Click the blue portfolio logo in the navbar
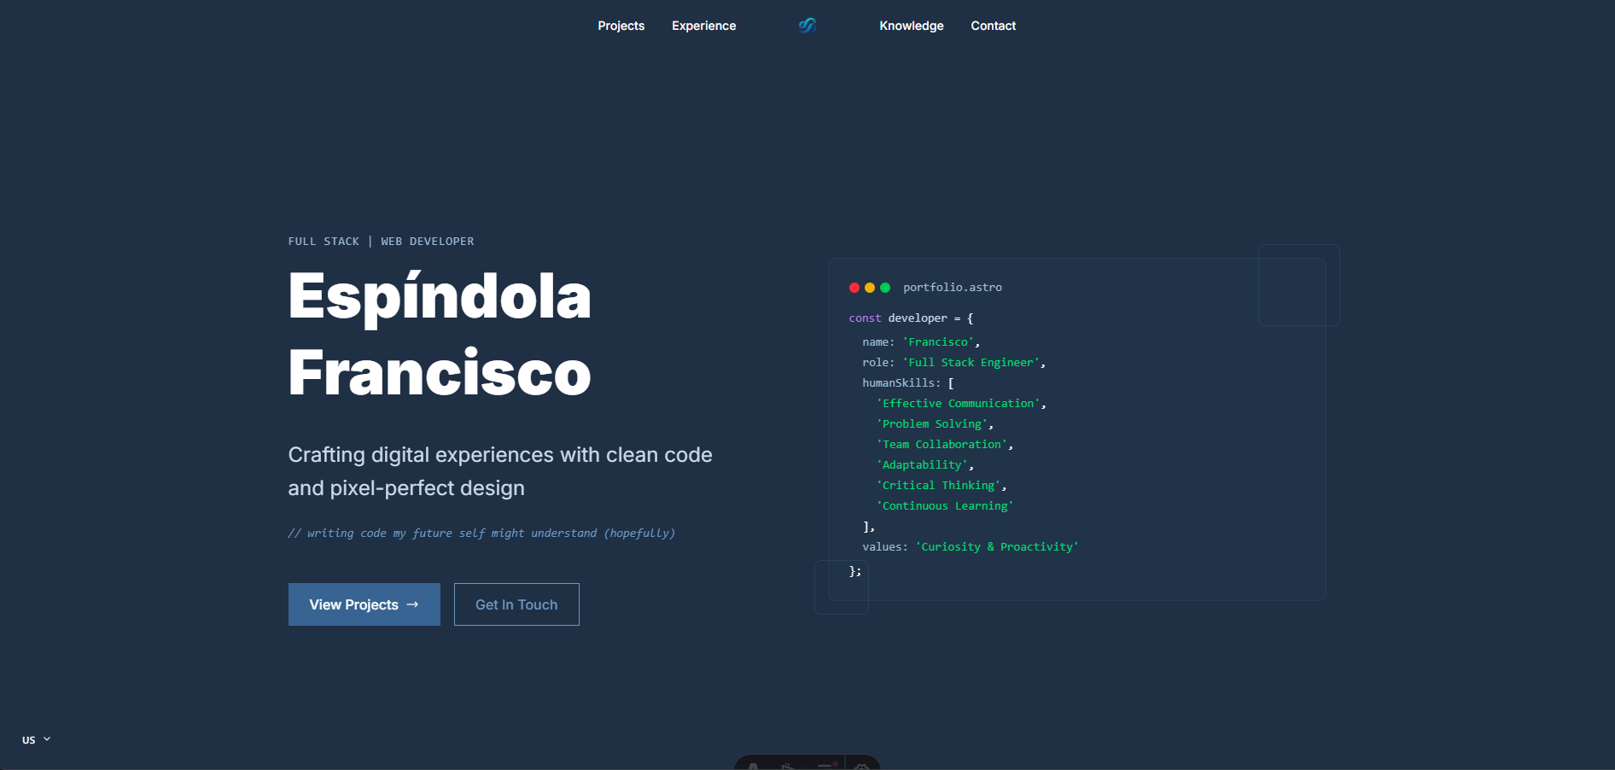 click(x=806, y=26)
